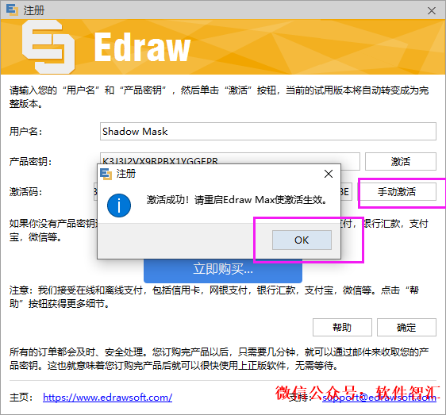Screen dimensions: 446x415
Task: Open 帮助 help button
Action: tap(342, 328)
